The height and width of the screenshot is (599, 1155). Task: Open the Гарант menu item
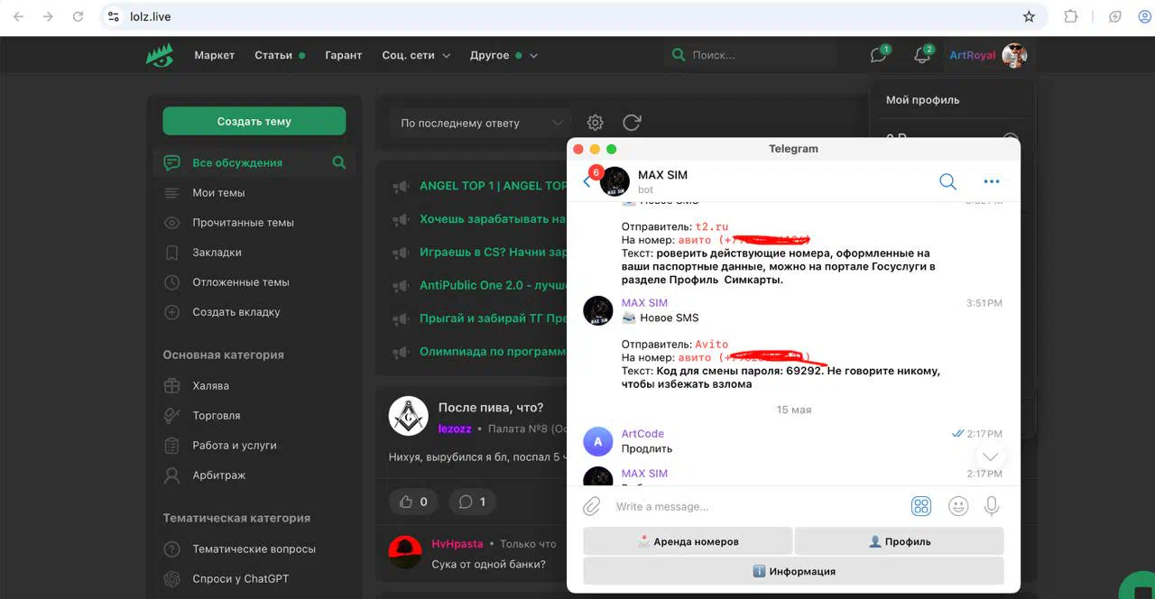344,55
